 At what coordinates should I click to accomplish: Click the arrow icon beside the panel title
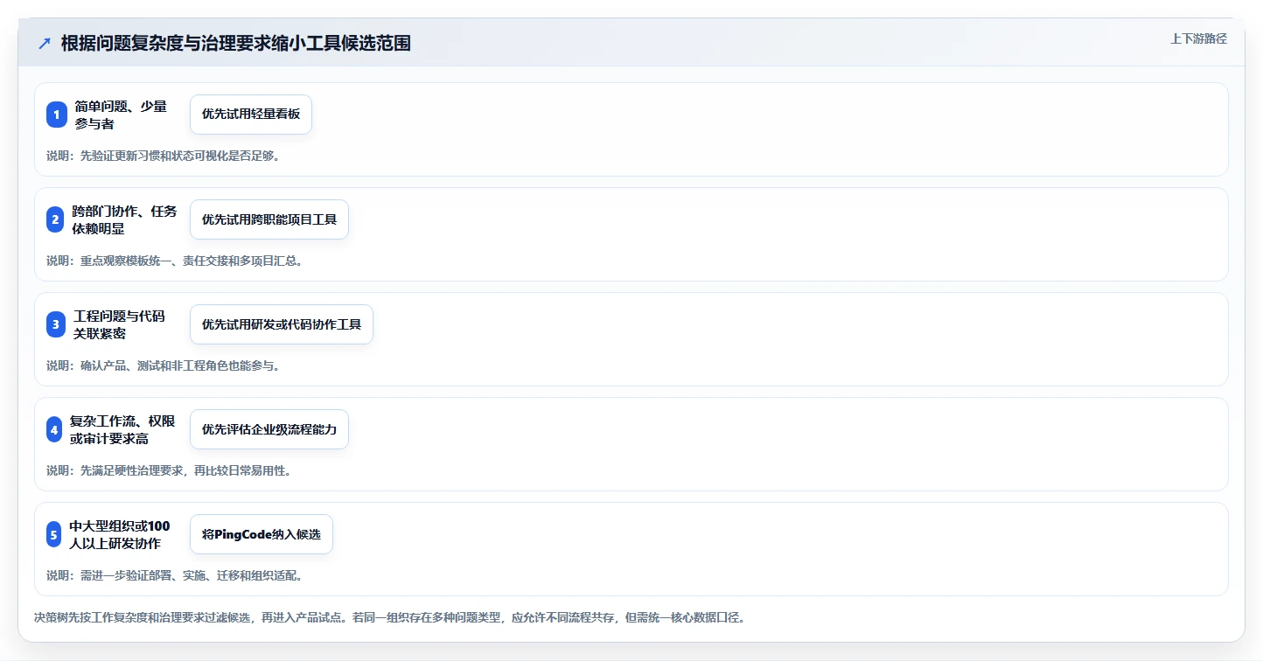[x=45, y=44]
